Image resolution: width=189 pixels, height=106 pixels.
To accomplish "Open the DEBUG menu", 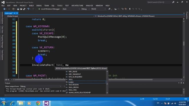I will 39,6.
